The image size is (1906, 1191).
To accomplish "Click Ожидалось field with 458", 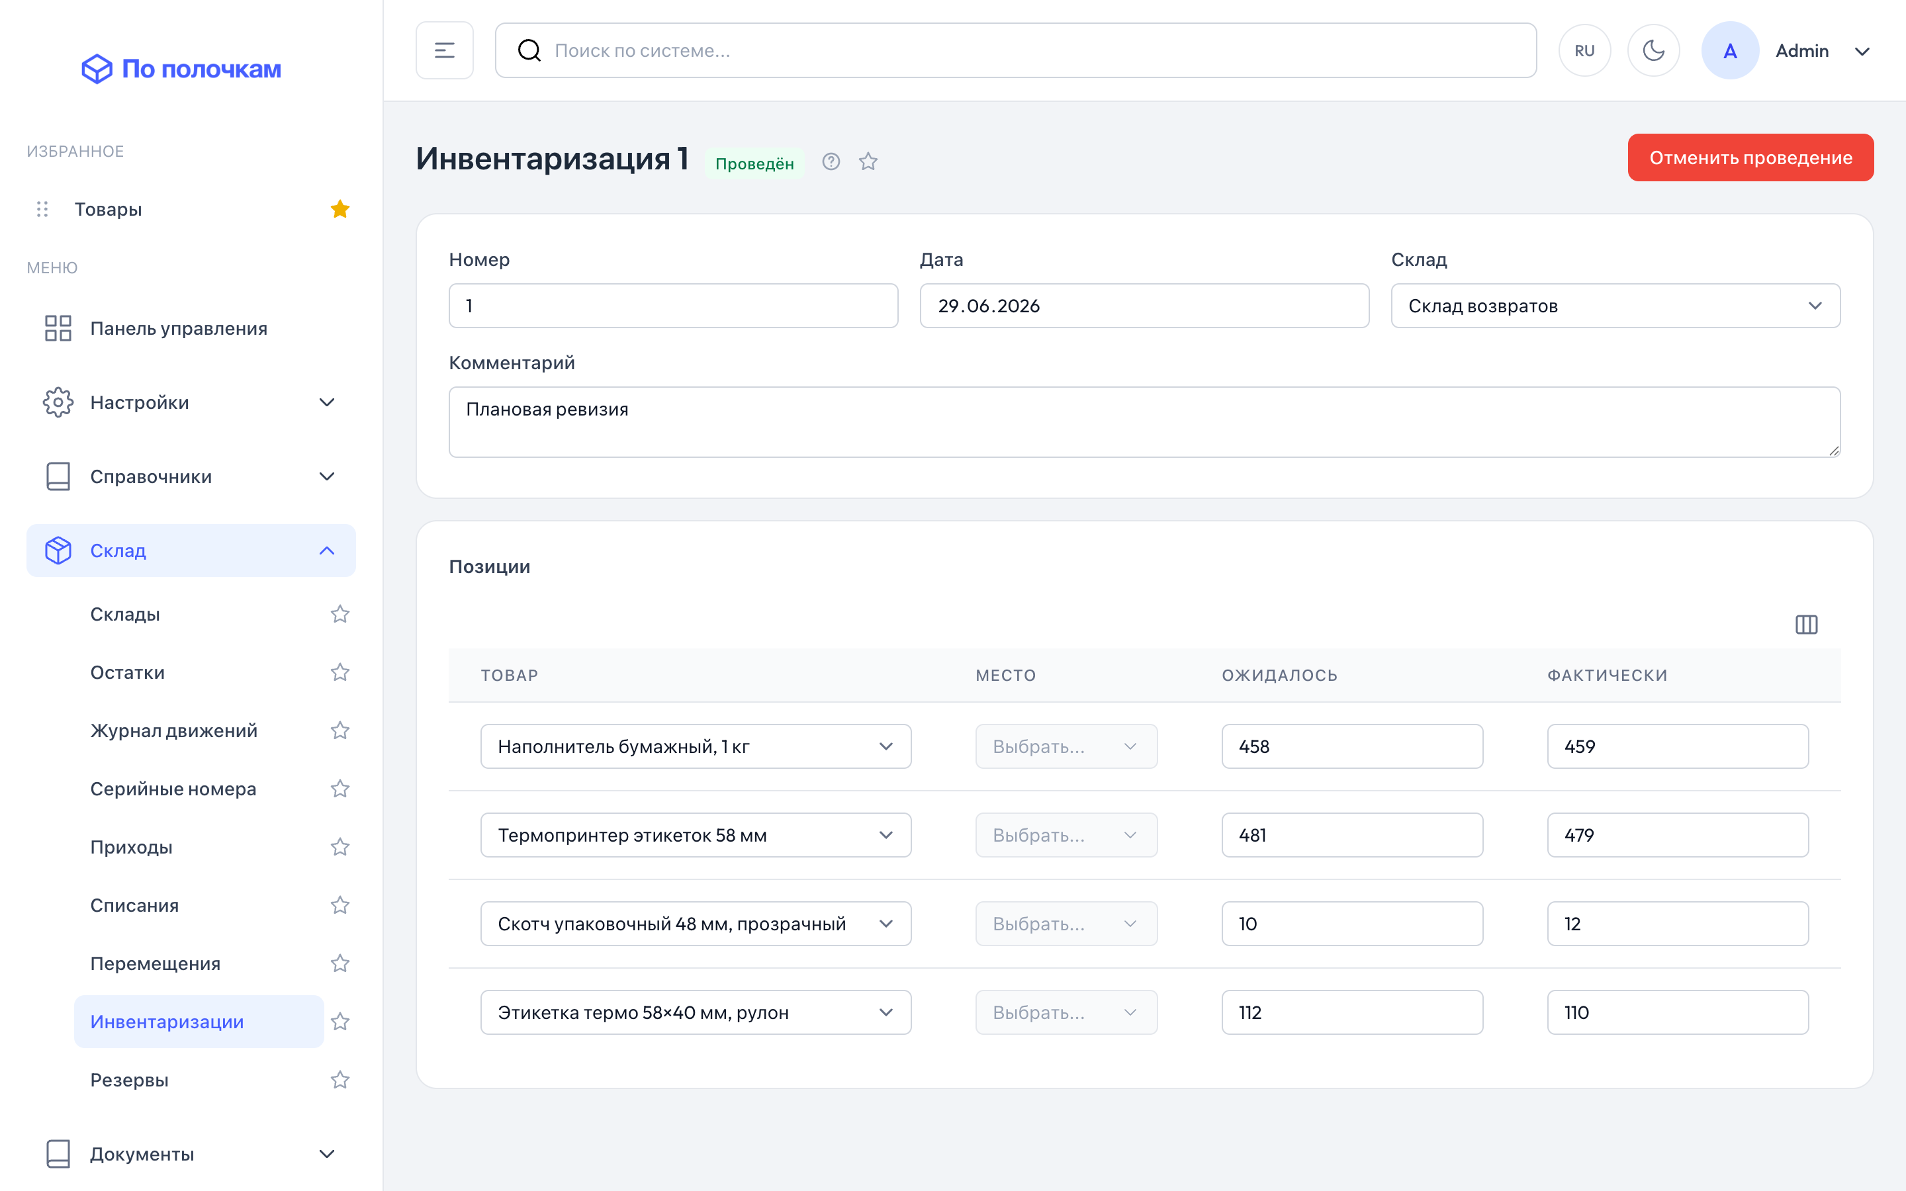I will [x=1352, y=746].
